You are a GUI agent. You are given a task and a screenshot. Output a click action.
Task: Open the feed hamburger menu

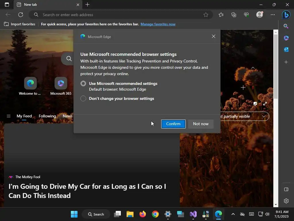[x=9, y=116]
